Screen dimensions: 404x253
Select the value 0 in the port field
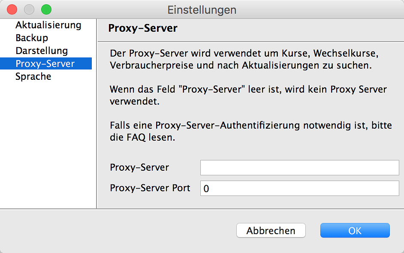coord(205,188)
